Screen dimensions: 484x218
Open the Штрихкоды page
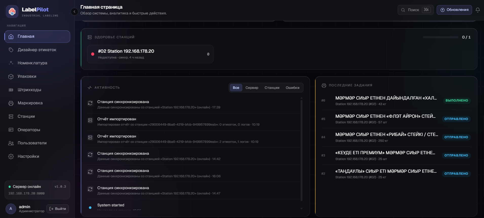pos(37,90)
